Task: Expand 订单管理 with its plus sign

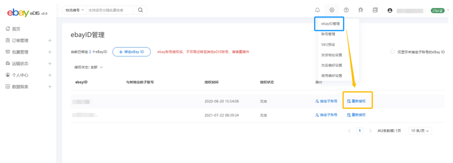Action: coord(50,40)
